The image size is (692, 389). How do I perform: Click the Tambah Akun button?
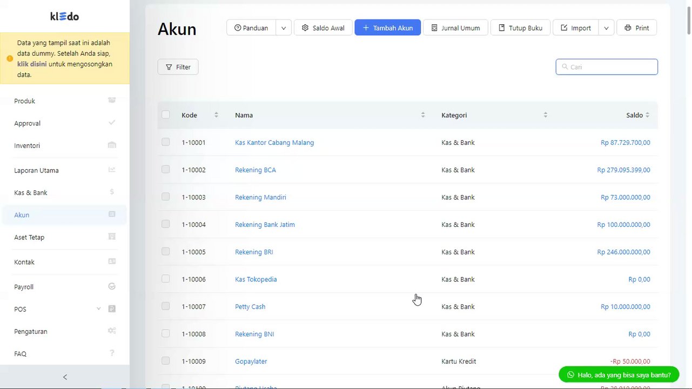[x=387, y=28]
